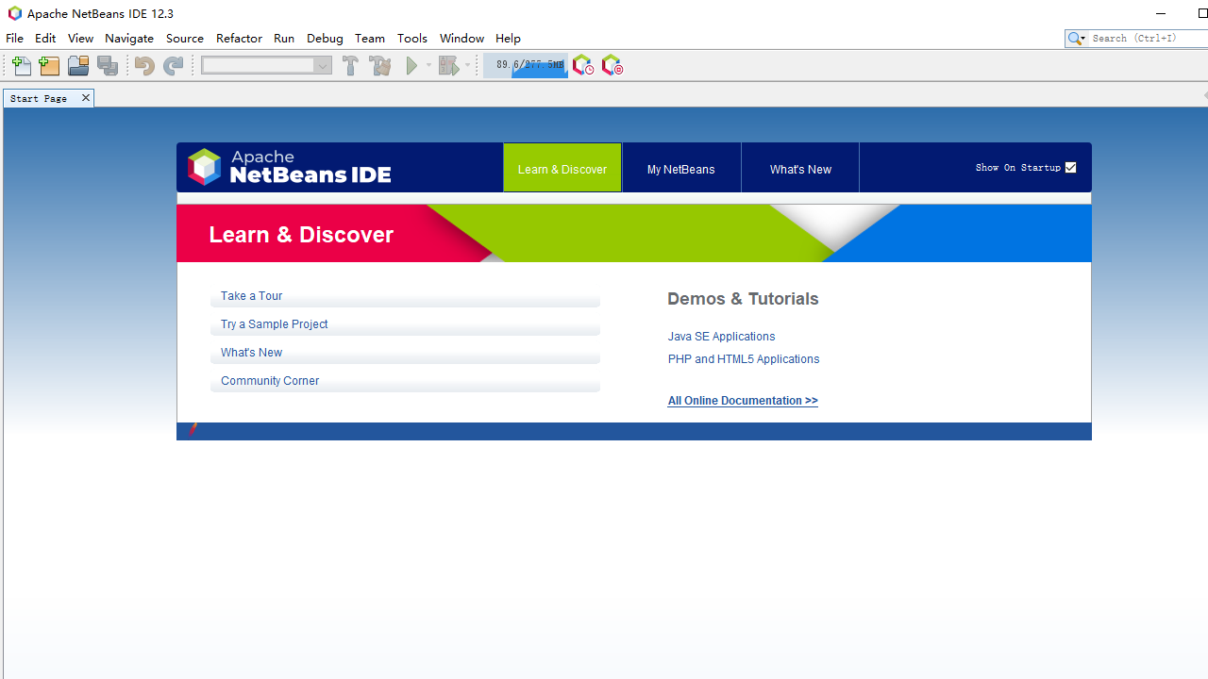Click the Undo icon
The image size is (1208, 679).
[x=143, y=65]
